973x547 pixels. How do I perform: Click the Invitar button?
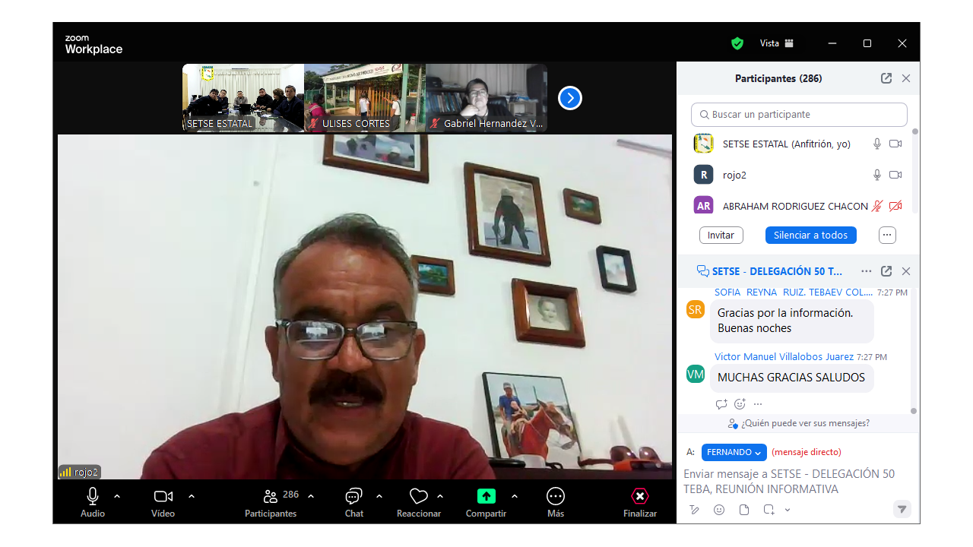(721, 236)
